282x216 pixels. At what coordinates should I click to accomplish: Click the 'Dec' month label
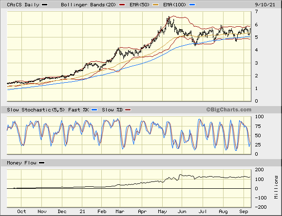pos(62,212)
